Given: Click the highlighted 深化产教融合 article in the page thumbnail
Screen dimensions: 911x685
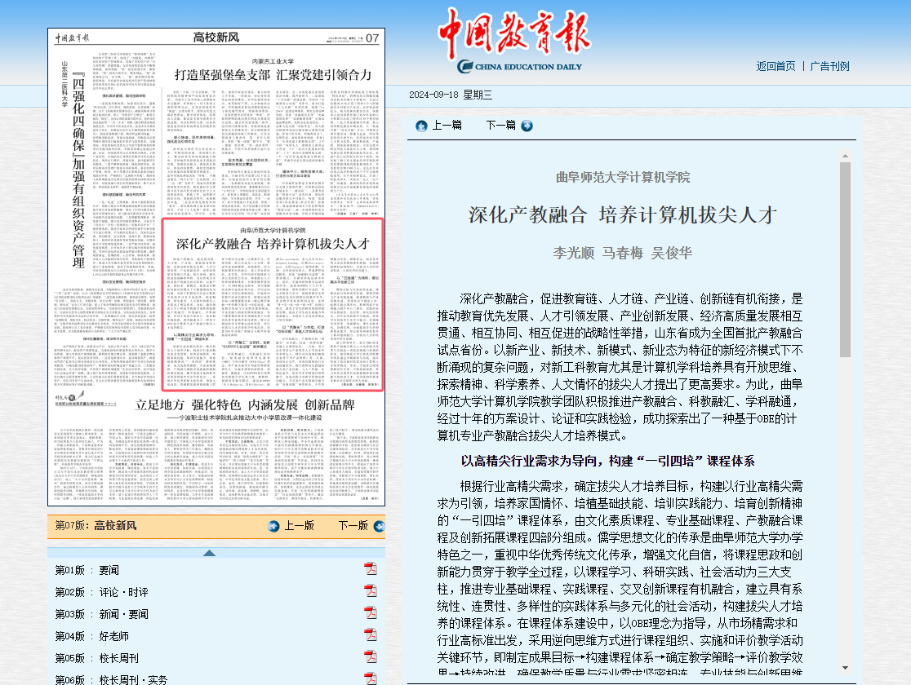Looking at the screenshot, I should click(273, 304).
